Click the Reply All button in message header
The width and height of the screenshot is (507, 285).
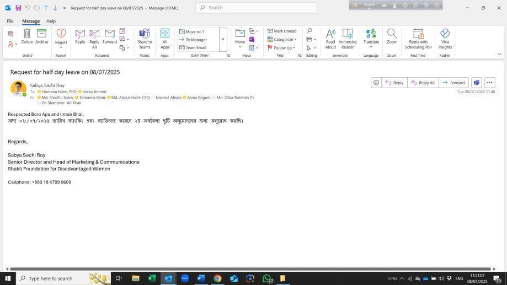click(x=422, y=83)
